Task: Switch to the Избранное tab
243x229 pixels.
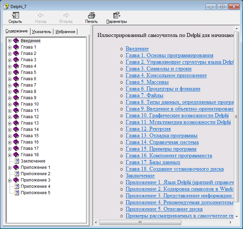Action: tap(65, 32)
